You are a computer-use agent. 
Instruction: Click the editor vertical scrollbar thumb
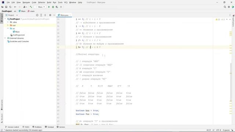click(231, 82)
